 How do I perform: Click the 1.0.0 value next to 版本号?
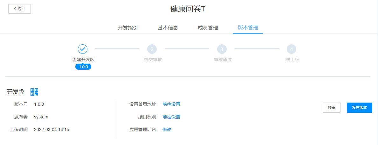coord(39,104)
